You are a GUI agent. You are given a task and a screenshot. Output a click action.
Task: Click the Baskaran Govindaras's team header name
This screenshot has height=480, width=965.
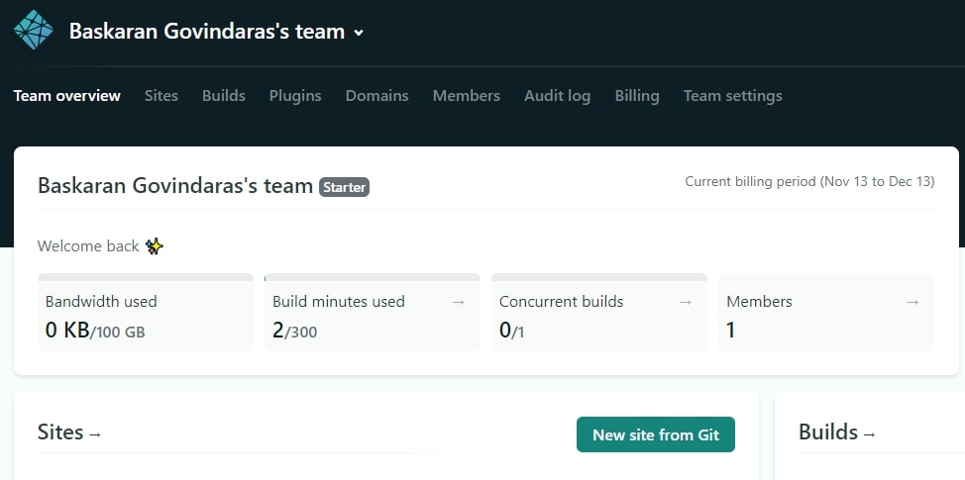coord(207,31)
